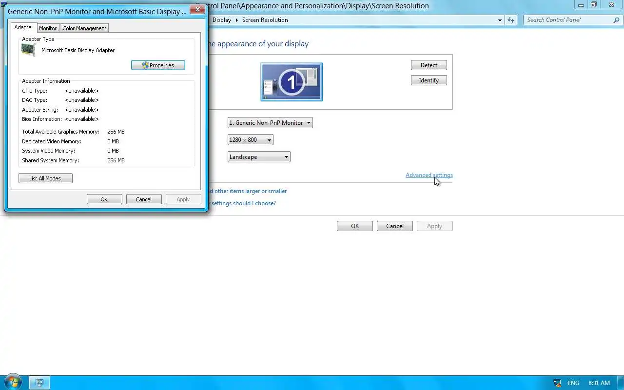Open the Generic Non-PnP Monitor dropdown
This screenshot has width=624, height=390.
pos(270,123)
